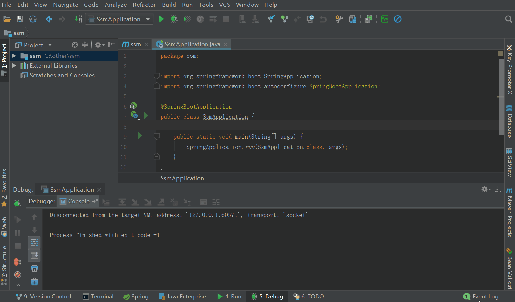Screen dimensions: 515x302
Task: Open the Spring tool window
Action: pos(136,297)
